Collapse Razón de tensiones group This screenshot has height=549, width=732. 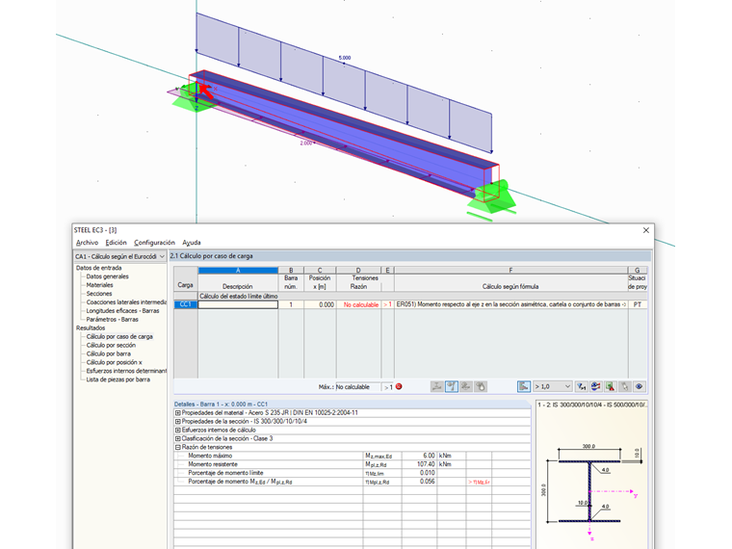[178, 447]
